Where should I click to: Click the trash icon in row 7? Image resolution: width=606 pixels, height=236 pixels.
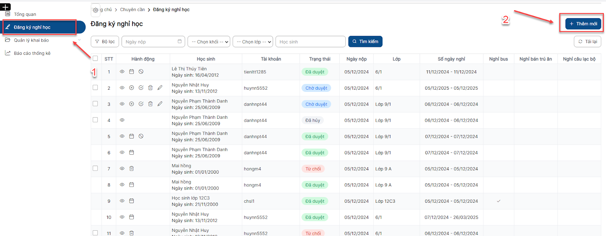[131, 169]
